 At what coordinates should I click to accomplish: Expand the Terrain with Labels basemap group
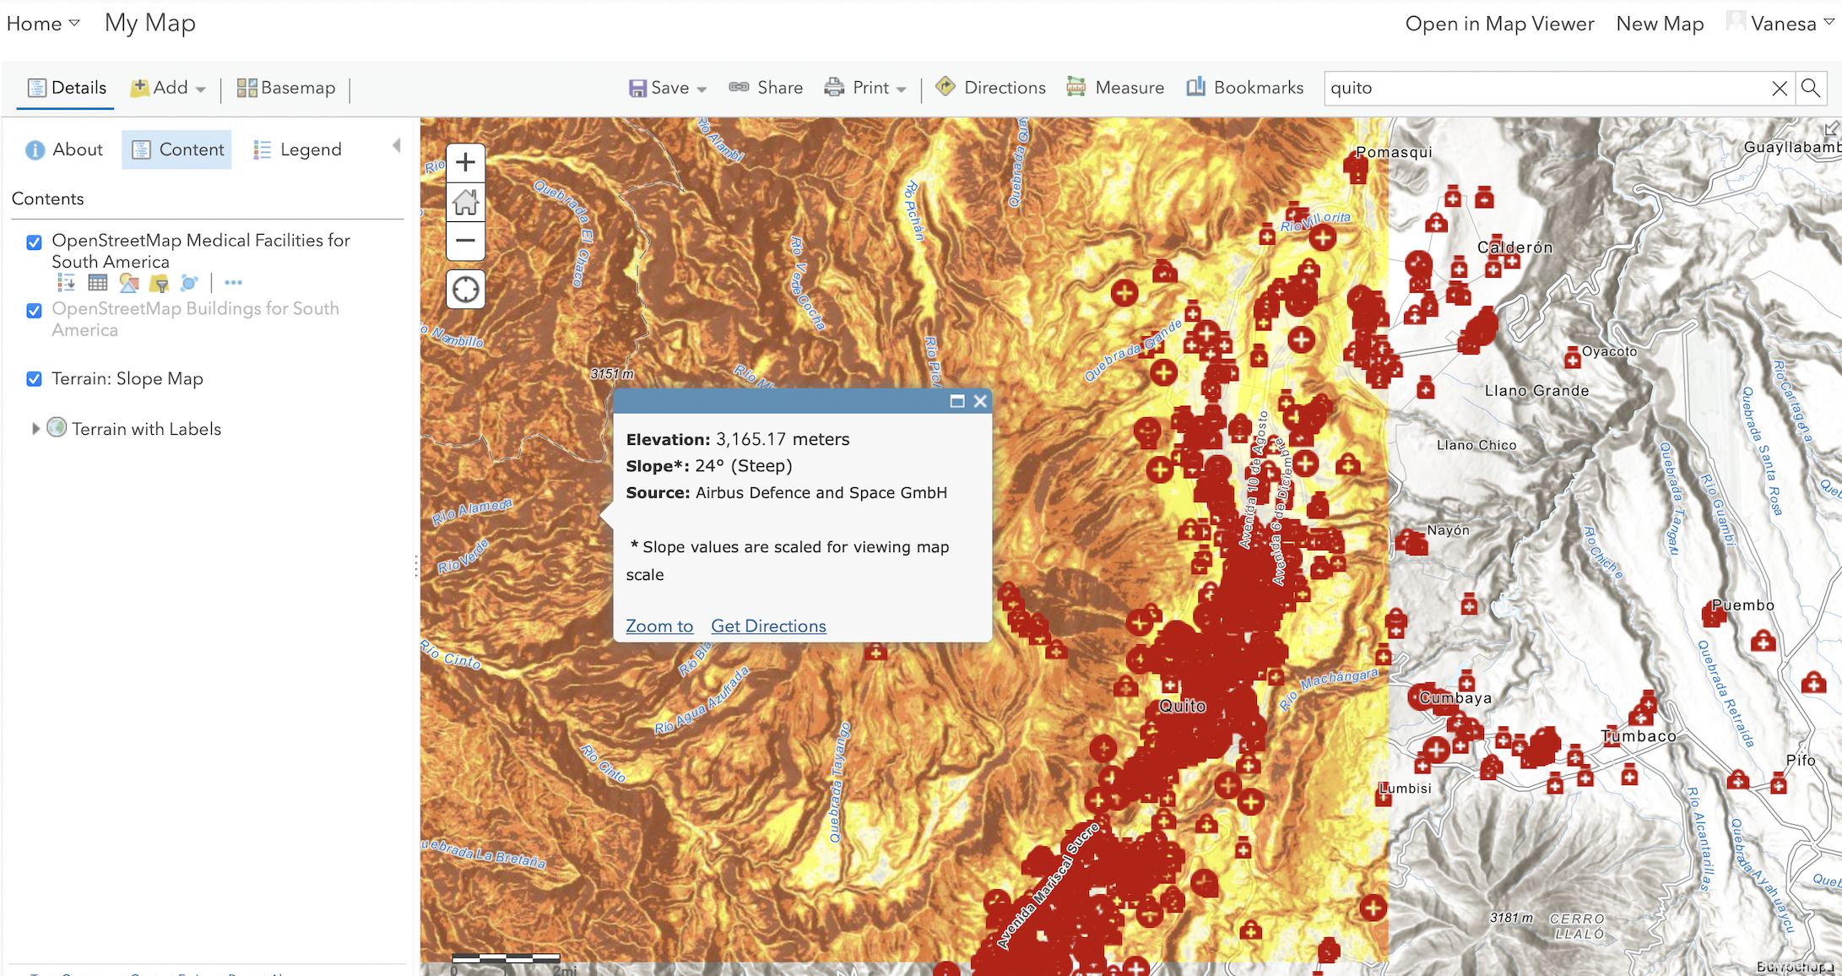[x=35, y=429]
